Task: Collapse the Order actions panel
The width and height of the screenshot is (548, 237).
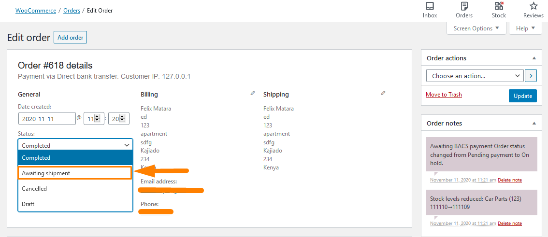Action: pos(534,58)
